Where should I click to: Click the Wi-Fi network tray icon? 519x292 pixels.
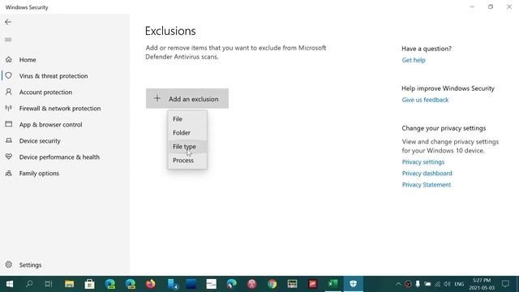pos(438,284)
